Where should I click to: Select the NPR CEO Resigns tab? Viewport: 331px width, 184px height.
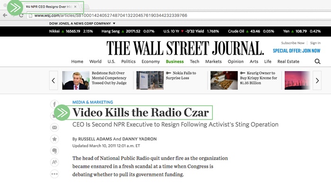(51, 7)
